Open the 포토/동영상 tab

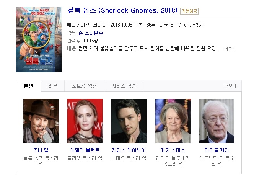point(85,86)
